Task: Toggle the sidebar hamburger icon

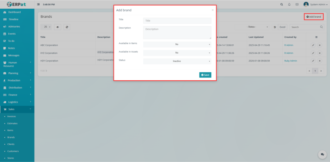Action: point(38,4)
